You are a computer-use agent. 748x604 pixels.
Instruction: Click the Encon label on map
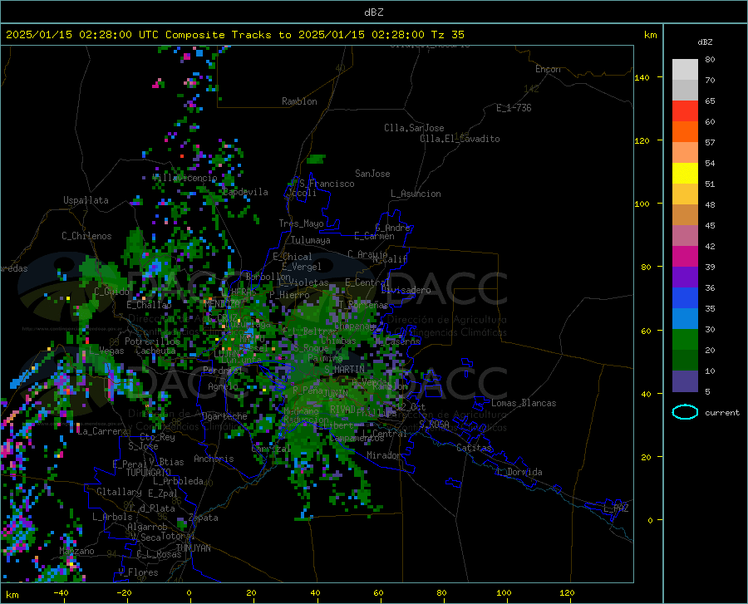[548, 69]
